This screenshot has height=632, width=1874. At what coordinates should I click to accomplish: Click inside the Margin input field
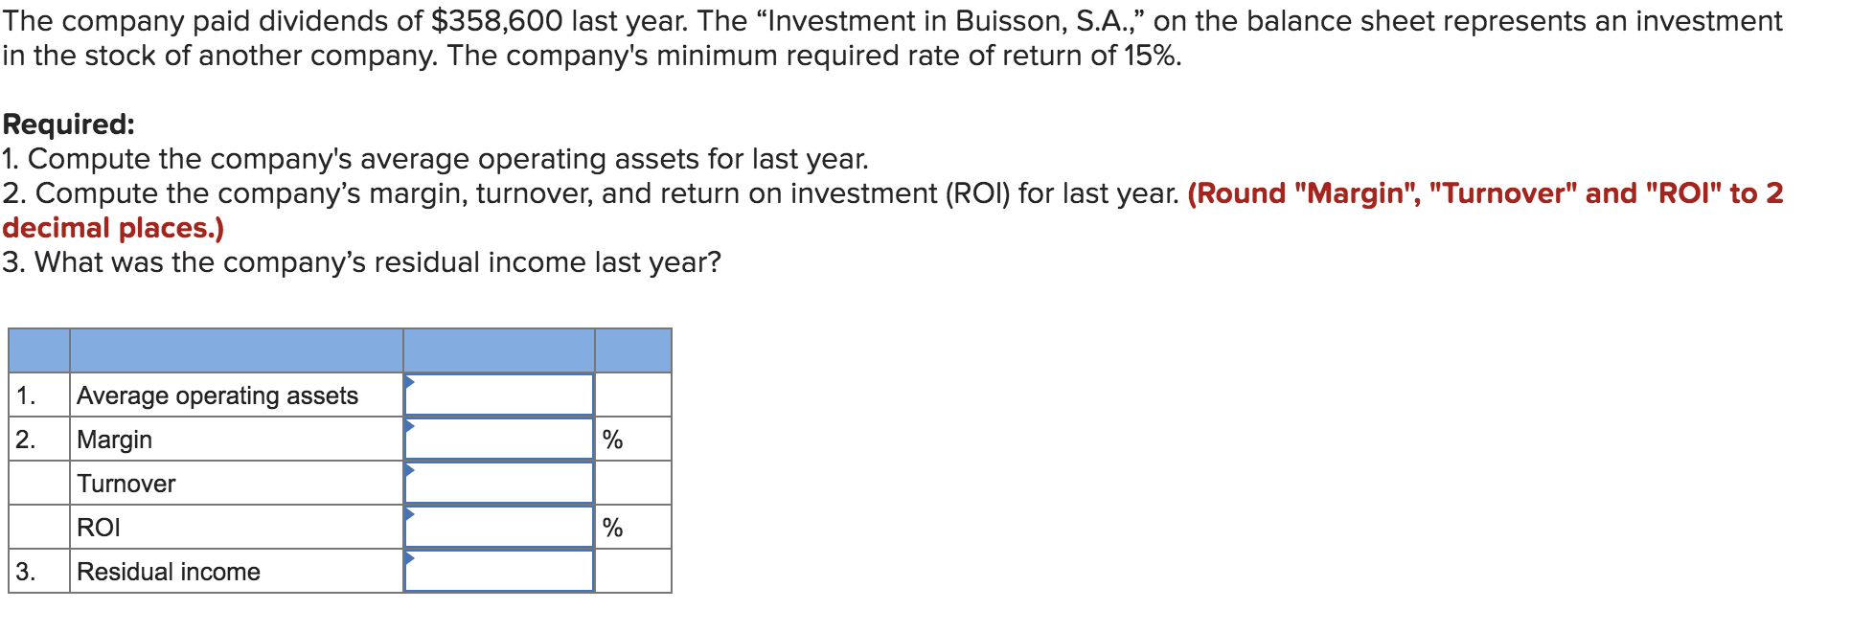pos(498,439)
